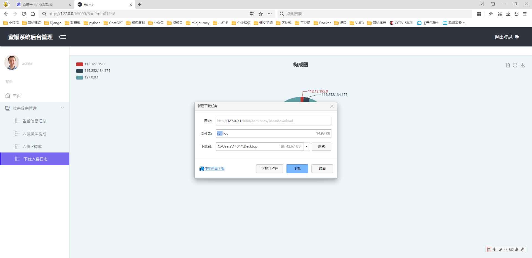The image size is (532, 258).
Task: Collapse the 攻击数据管理 menu chevron
Action: click(62, 108)
